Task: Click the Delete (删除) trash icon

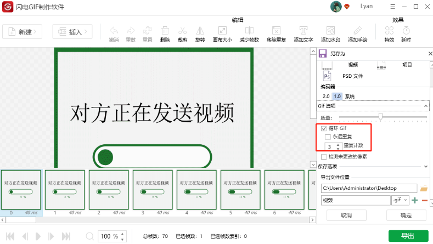Action: click(x=165, y=32)
